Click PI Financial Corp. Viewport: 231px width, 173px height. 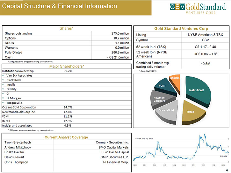[116, 162]
